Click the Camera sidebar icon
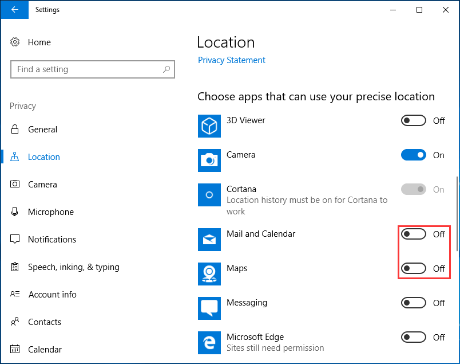The height and width of the screenshot is (364, 460). click(x=15, y=184)
